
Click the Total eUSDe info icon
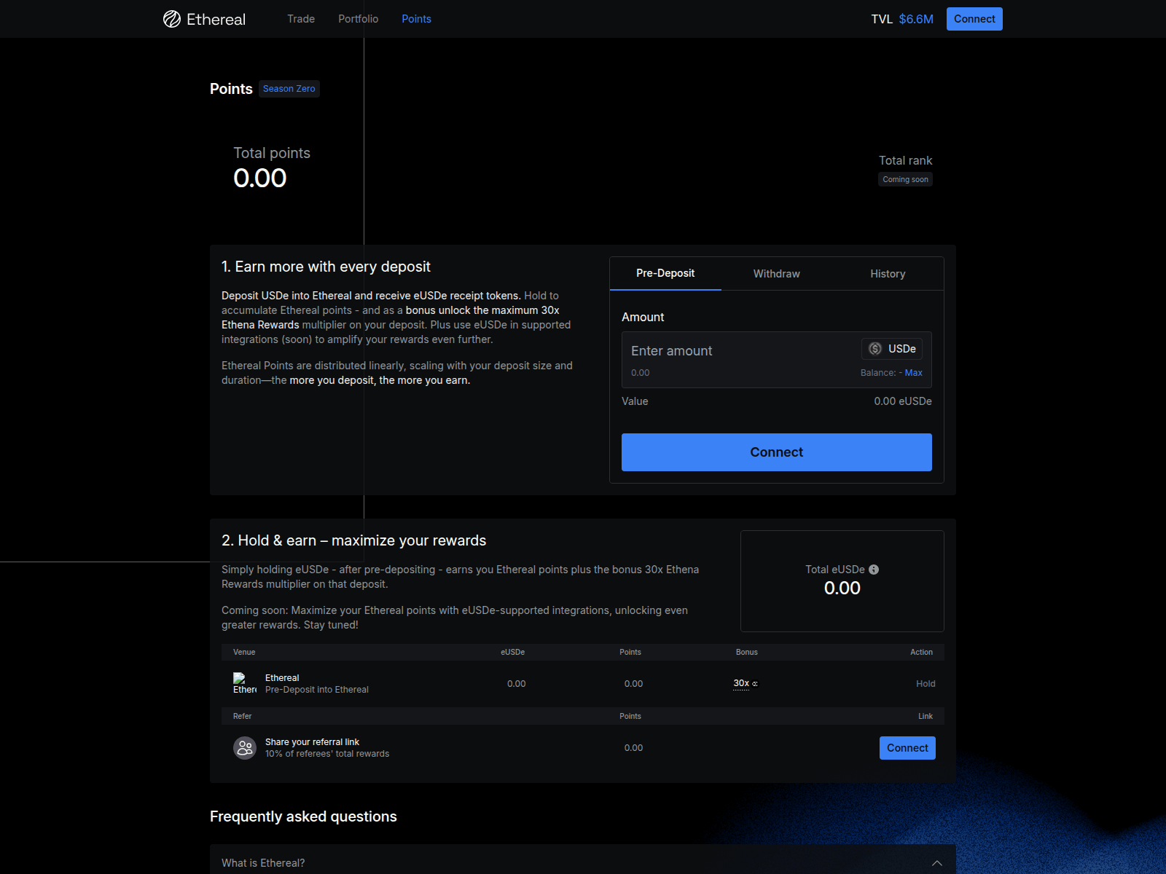tap(874, 570)
